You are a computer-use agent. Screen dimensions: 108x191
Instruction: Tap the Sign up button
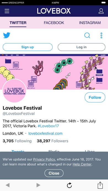coord(28,47)
